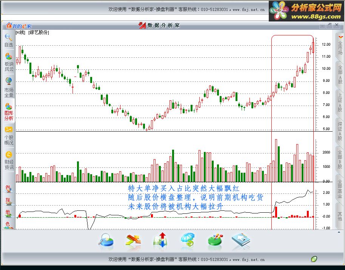Click the 我的e家 logo in the title bar
This screenshot has width=345, height=270.
19,26
